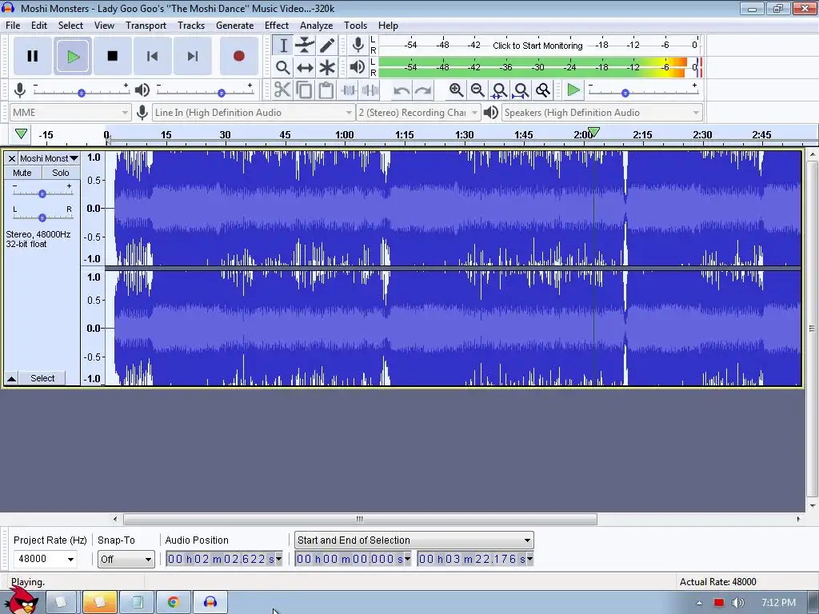
Task: Skip to start of track
Action: [153, 56]
